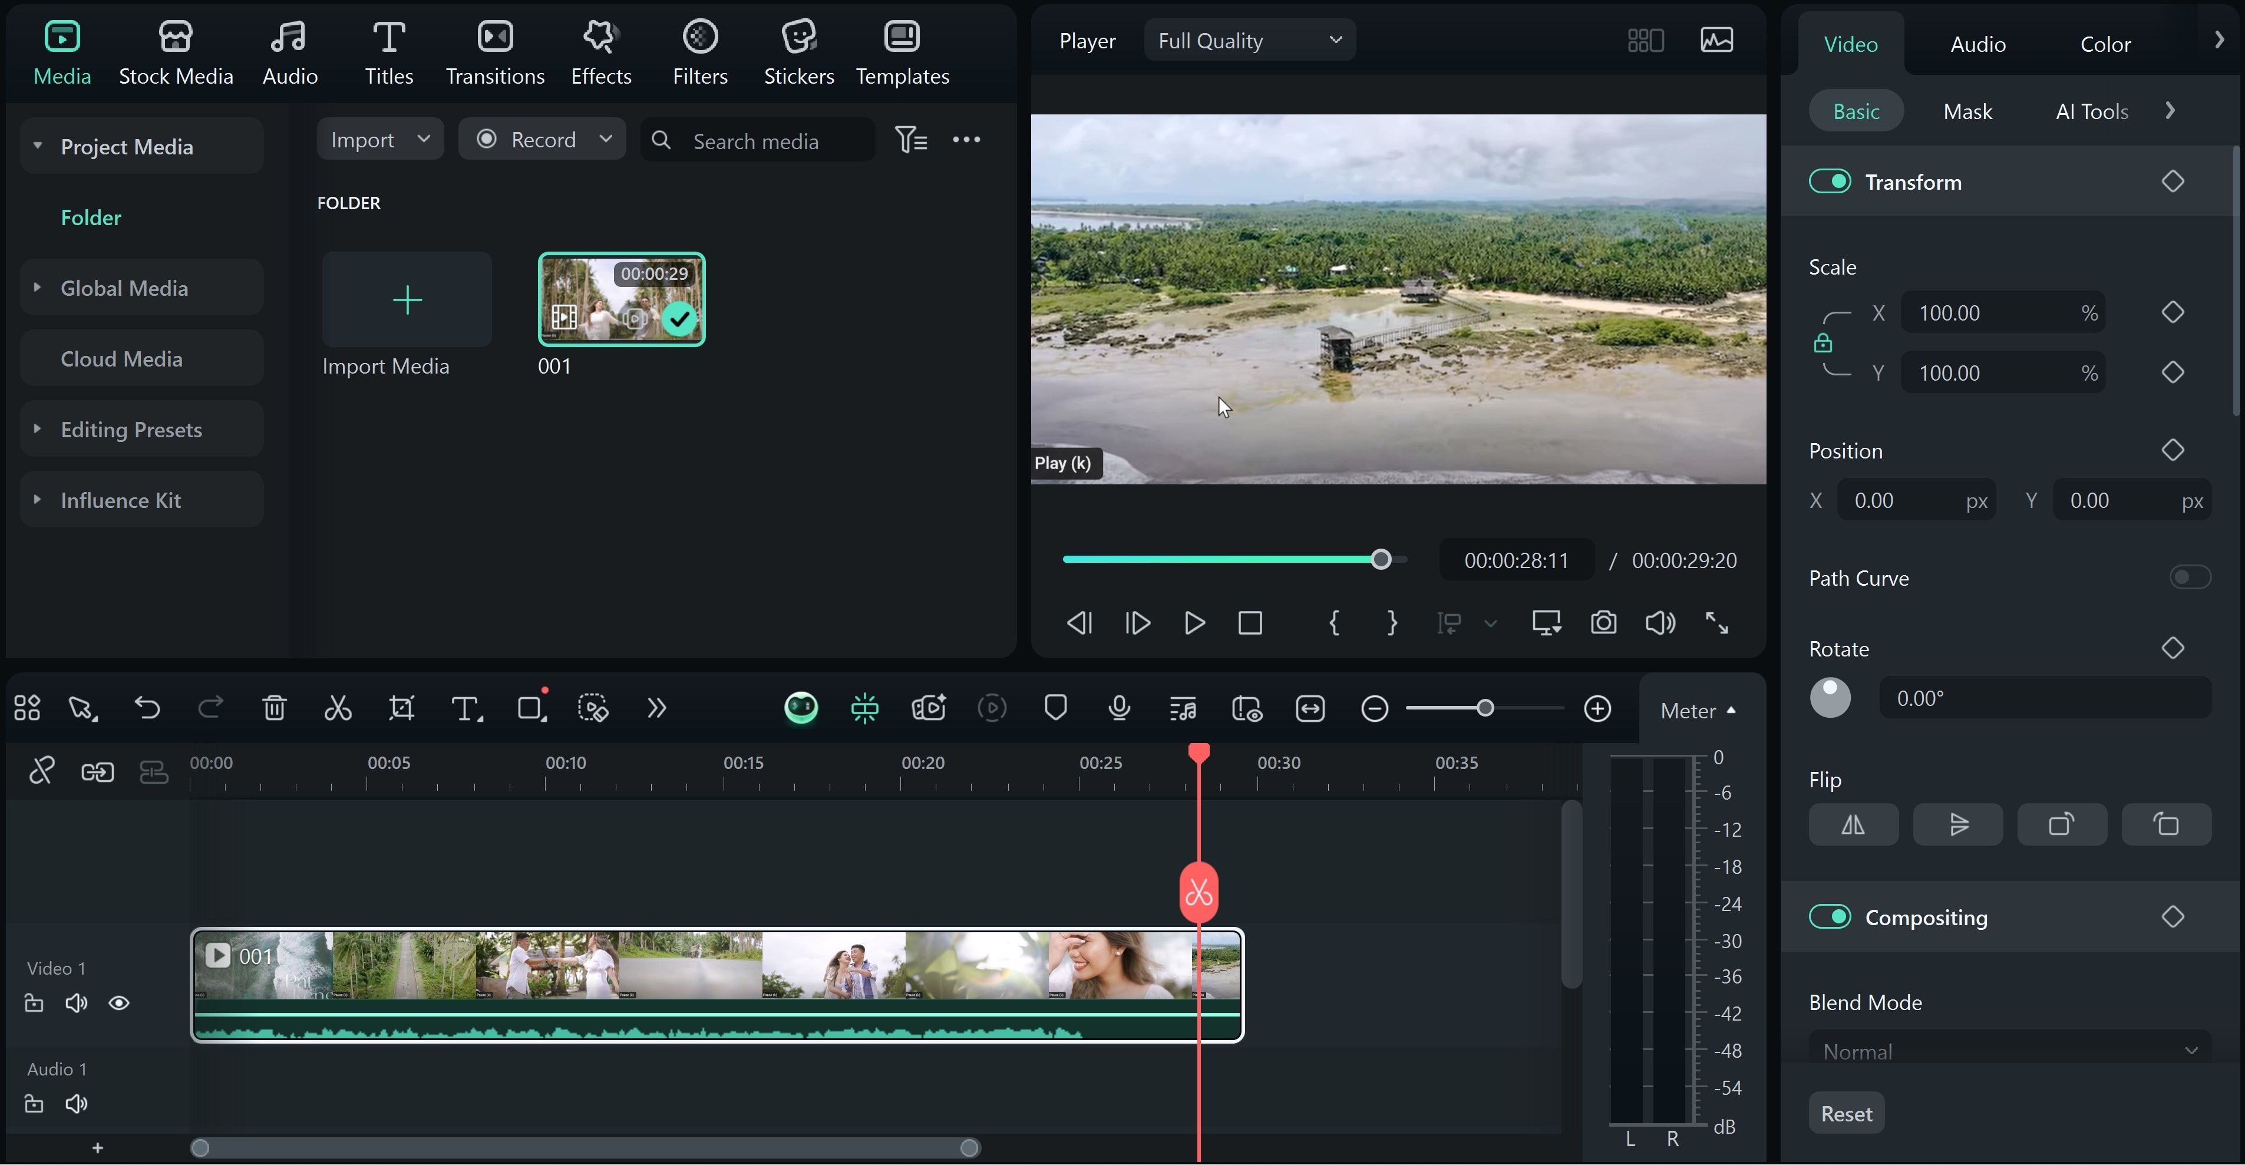
Task: Click the Rotate dial knob
Action: click(1830, 697)
